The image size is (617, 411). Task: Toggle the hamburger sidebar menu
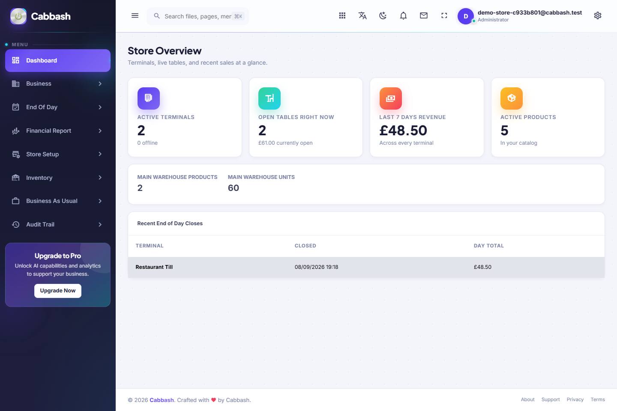[x=135, y=16]
